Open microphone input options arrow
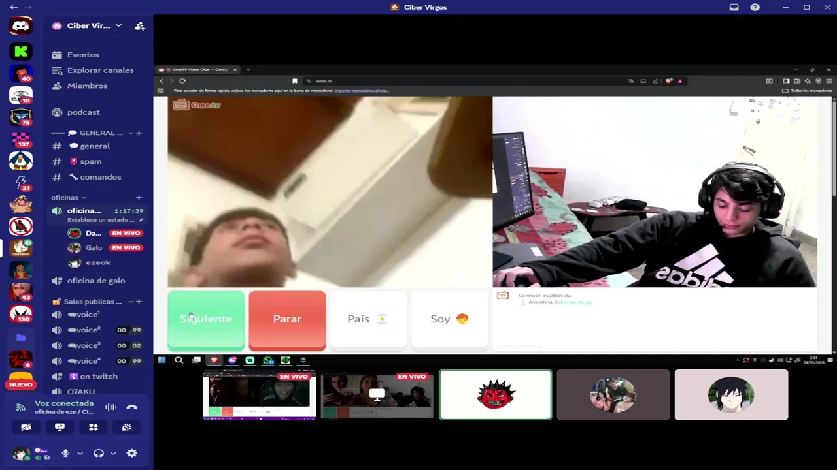Screen dimensions: 837x470 pyautogui.click(x=80, y=453)
